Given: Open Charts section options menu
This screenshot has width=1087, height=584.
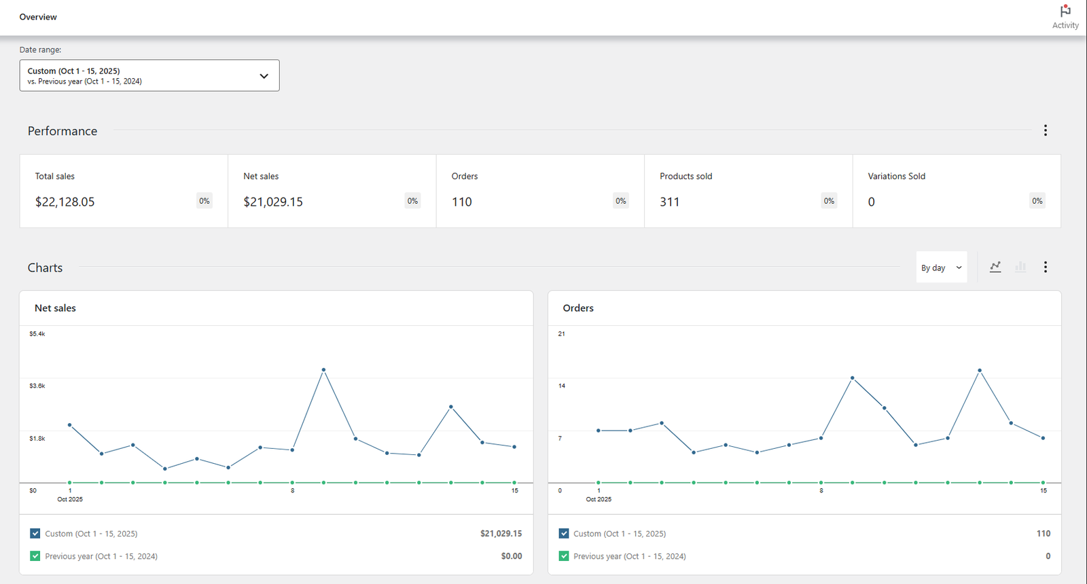Looking at the screenshot, I should tap(1045, 267).
